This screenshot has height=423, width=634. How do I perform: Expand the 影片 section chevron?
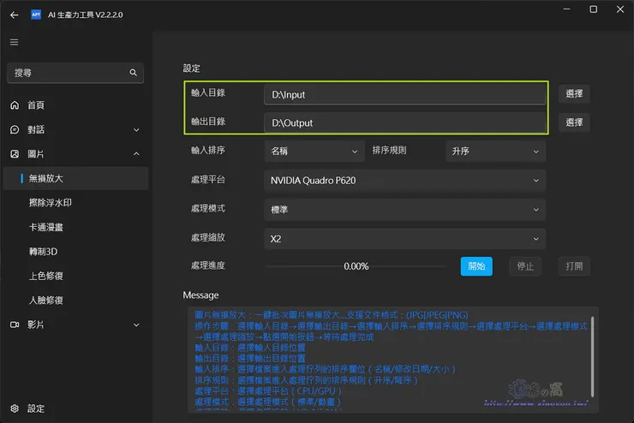point(136,325)
